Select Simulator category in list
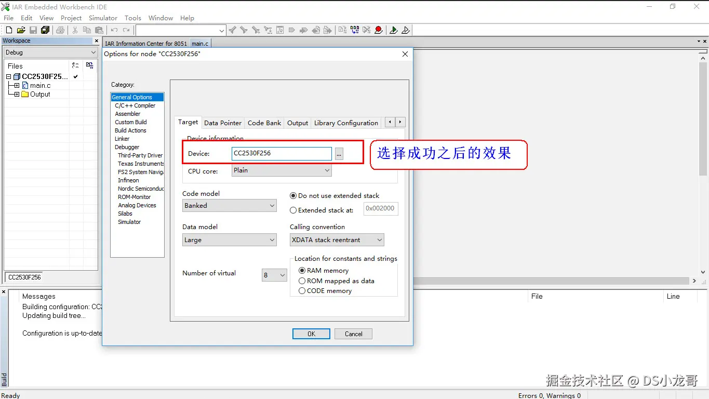This screenshot has width=709, height=399. [x=129, y=222]
